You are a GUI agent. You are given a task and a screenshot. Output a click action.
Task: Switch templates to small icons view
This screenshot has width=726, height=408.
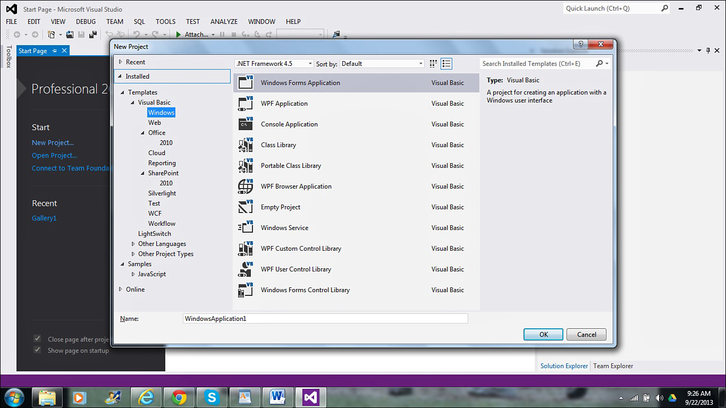coord(433,64)
